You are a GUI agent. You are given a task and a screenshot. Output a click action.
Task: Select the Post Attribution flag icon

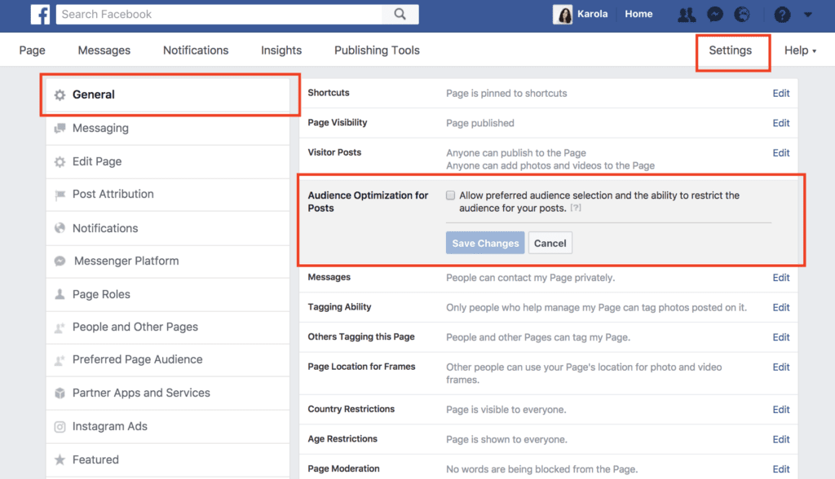pyautogui.click(x=59, y=195)
